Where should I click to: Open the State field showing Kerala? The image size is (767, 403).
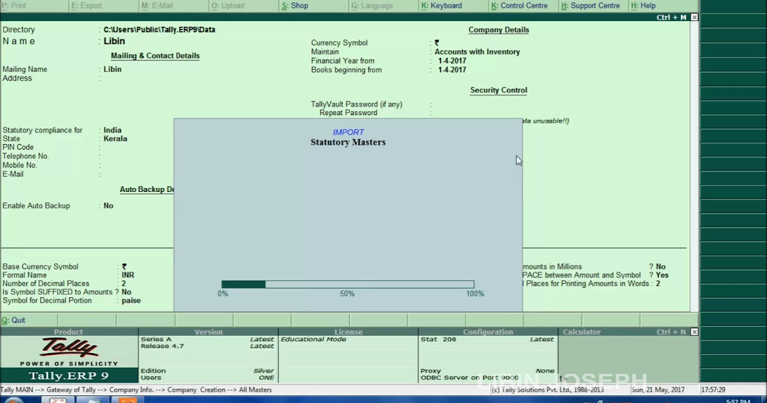[x=115, y=138]
